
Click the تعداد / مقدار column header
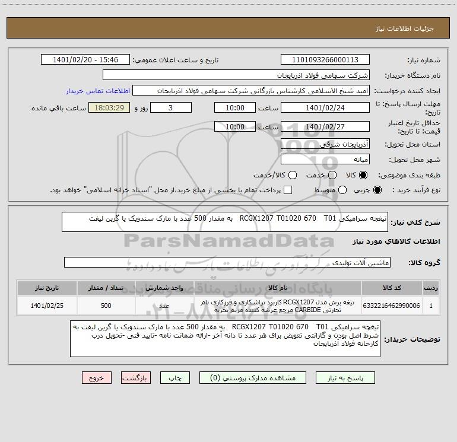[x=106, y=288]
